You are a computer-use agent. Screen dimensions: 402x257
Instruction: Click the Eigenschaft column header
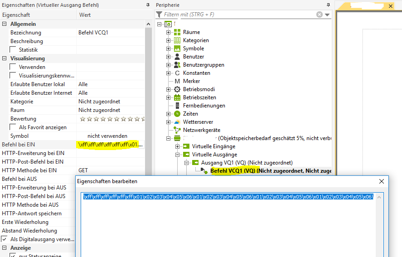click(39, 15)
